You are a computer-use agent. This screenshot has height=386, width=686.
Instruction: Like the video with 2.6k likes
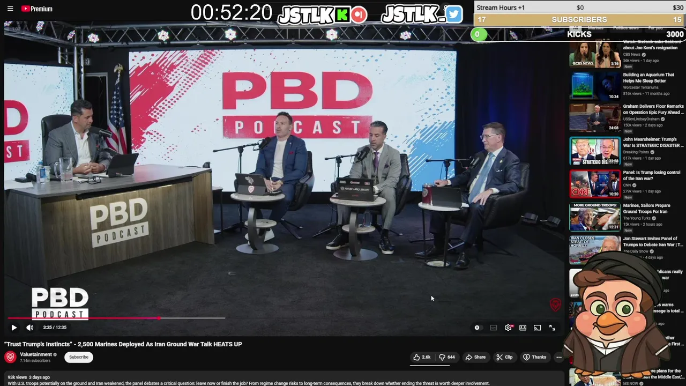[422, 357]
